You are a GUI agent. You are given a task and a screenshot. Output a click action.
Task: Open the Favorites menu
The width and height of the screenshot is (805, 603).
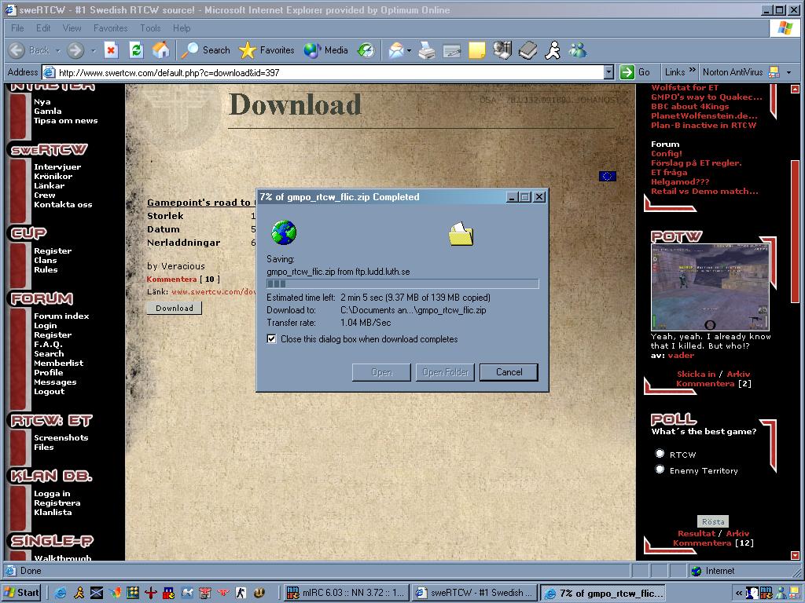tap(110, 28)
